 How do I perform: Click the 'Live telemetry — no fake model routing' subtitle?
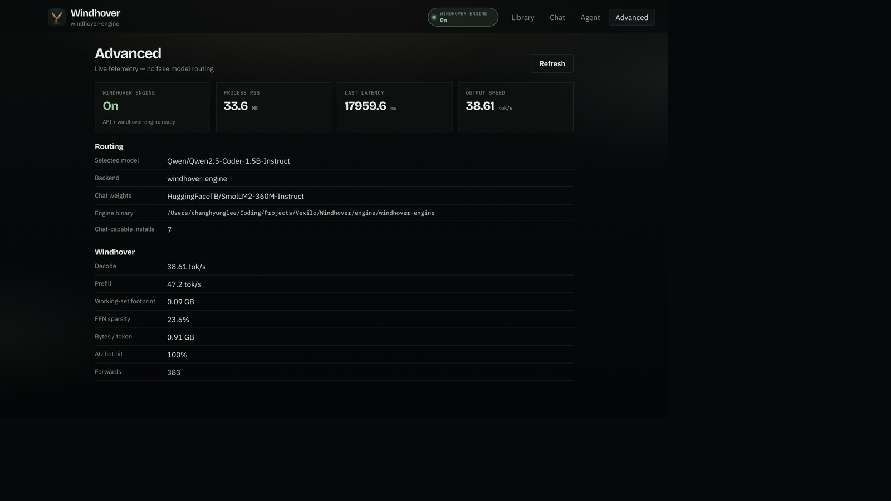click(154, 69)
